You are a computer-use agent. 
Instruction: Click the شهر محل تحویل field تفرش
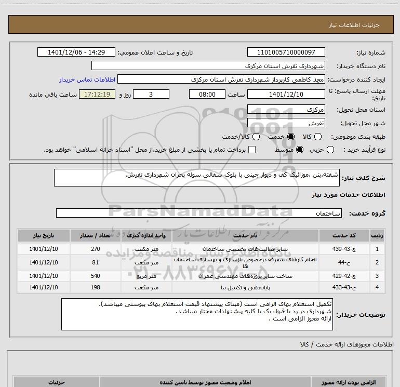click(286, 123)
